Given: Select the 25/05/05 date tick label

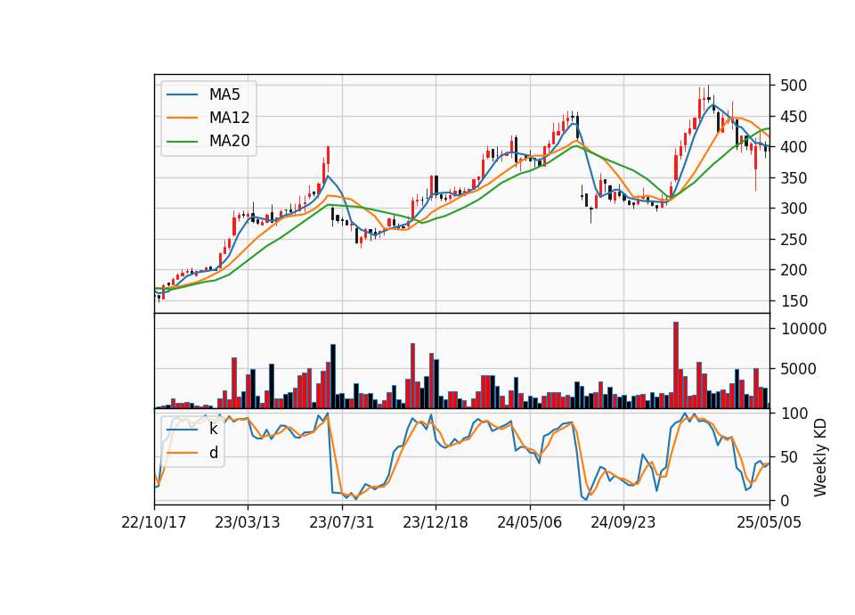Looking at the screenshot, I should pos(769,522).
